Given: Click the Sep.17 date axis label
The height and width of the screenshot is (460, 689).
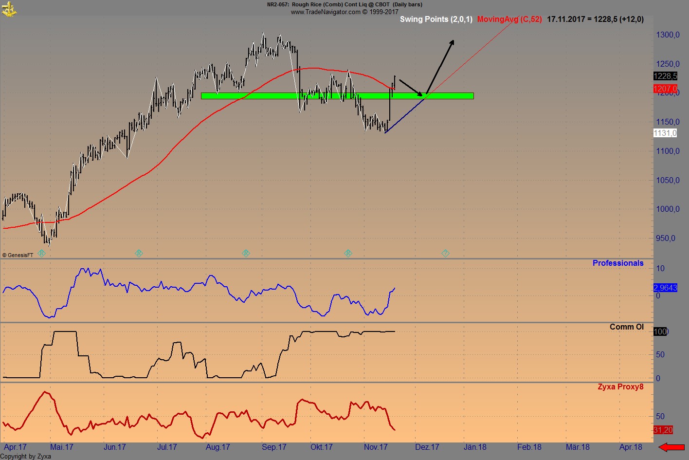Looking at the screenshot, I should tap(274, 447).
